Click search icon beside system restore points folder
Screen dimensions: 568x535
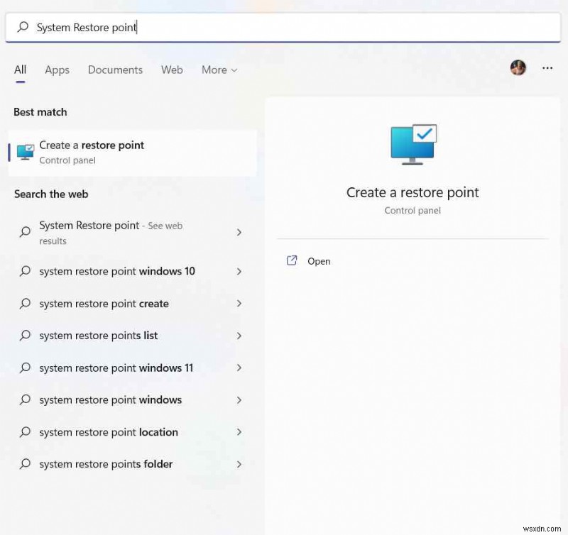click(25, 464)
